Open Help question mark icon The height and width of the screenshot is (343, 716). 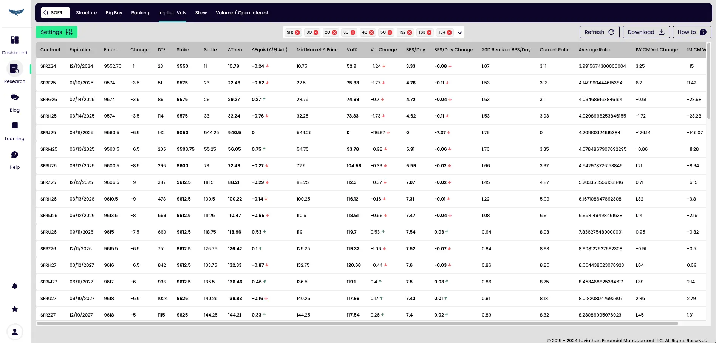(15, 155)
